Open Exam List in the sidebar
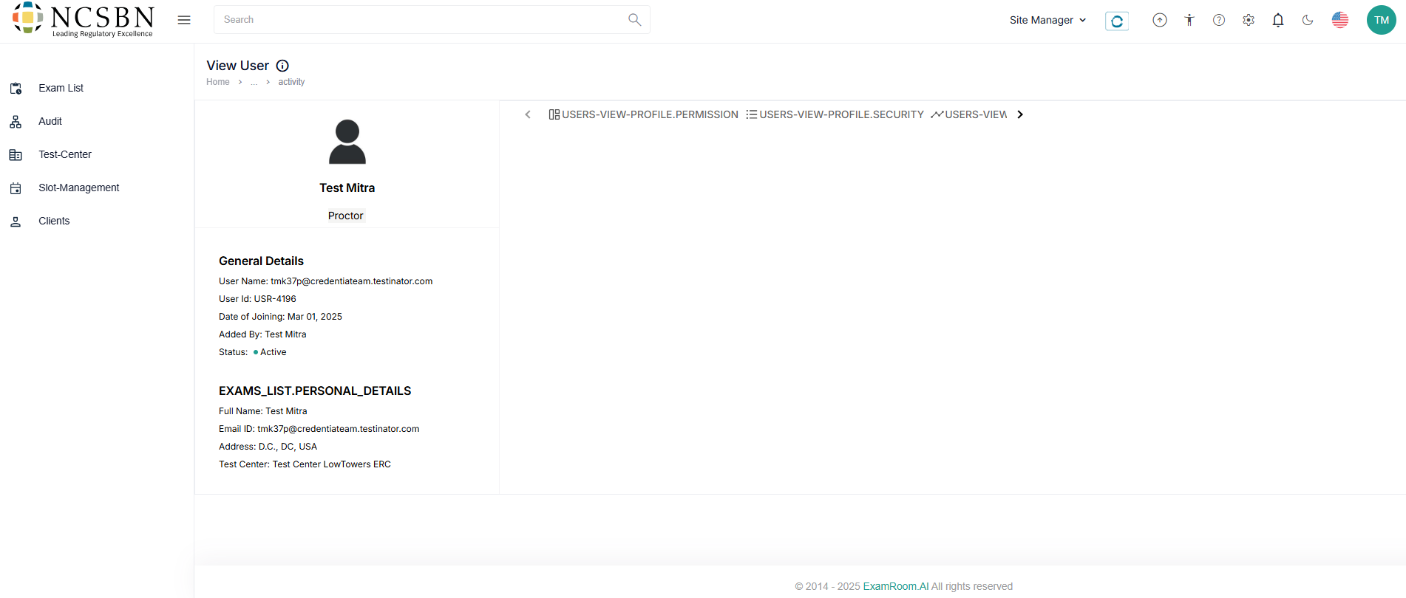1406x598 pixels. [x=61, y=88]
